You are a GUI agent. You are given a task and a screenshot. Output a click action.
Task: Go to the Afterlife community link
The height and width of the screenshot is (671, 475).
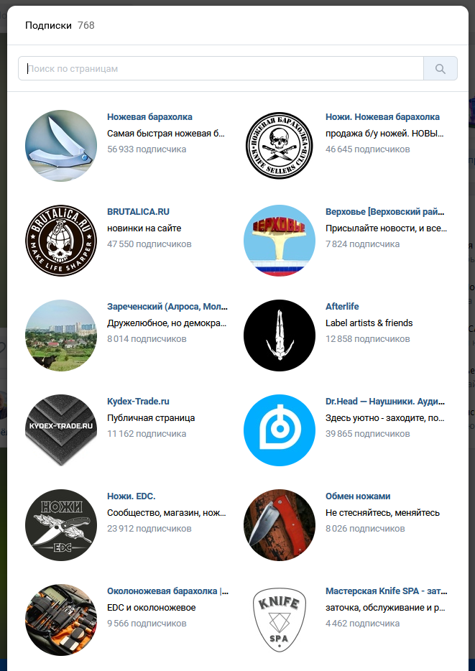tap(342, 306)
